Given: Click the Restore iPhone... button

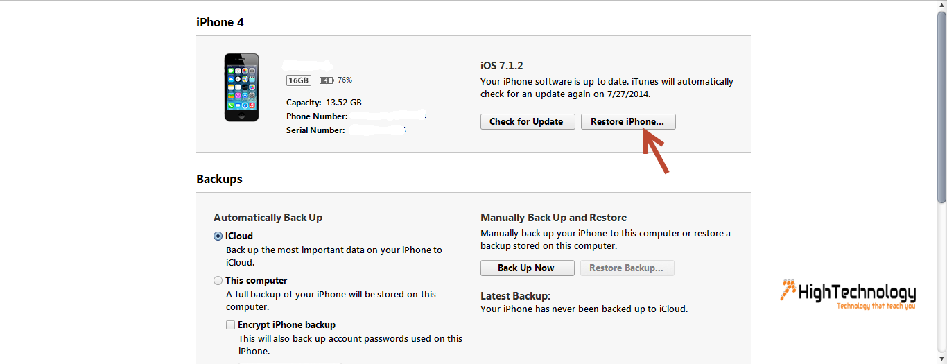Looking at the screenshot, I should [628, 121].
